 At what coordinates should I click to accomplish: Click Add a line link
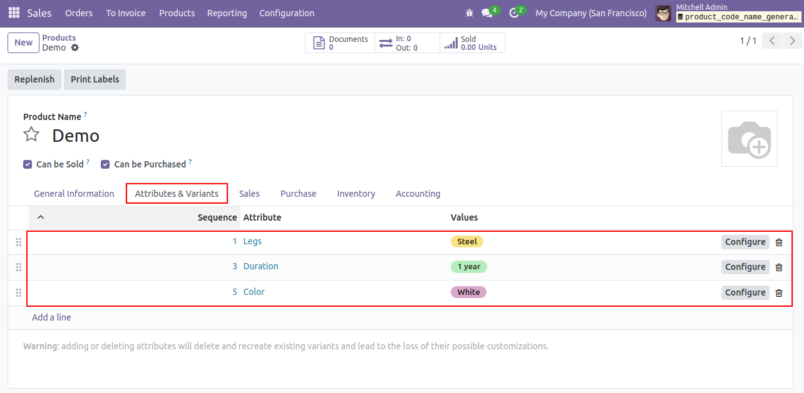pyautogui.click(x=51, y=317)
